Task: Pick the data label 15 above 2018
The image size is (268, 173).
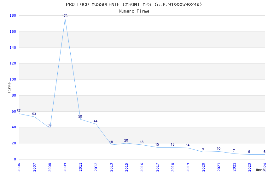Action: [x=172, y=144]
